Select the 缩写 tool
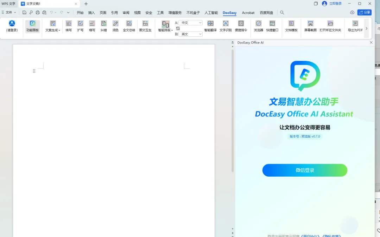 coord(92,26)
